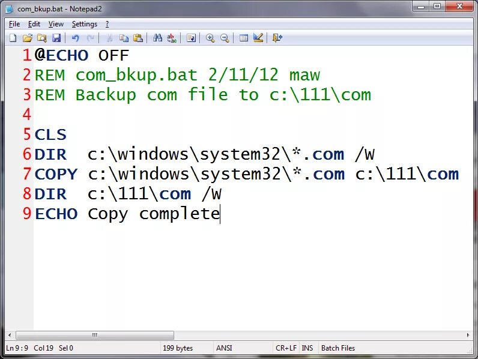Open the Settings menu
Screen dimensions: 478x359
pos(85,24)
